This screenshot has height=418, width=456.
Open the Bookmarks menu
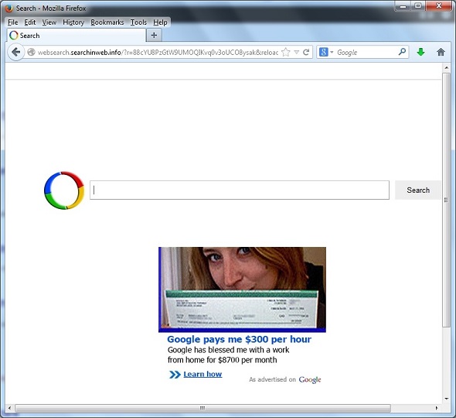coord(107,22)
